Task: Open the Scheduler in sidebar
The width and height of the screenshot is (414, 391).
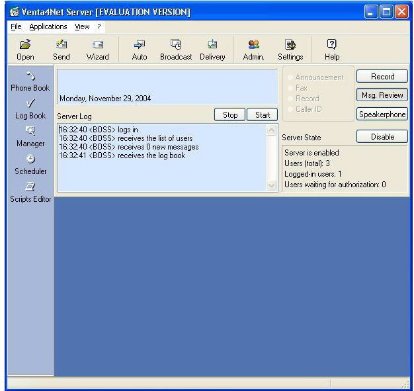Action: point(30,165)
